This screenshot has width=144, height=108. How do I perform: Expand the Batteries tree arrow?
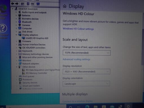tap(16, 15)
